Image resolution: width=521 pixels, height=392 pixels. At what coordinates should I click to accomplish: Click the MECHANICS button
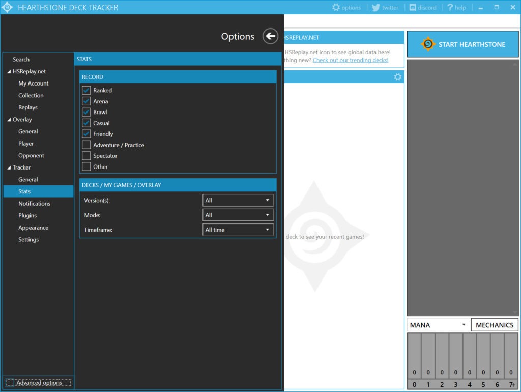click(495, 325)
